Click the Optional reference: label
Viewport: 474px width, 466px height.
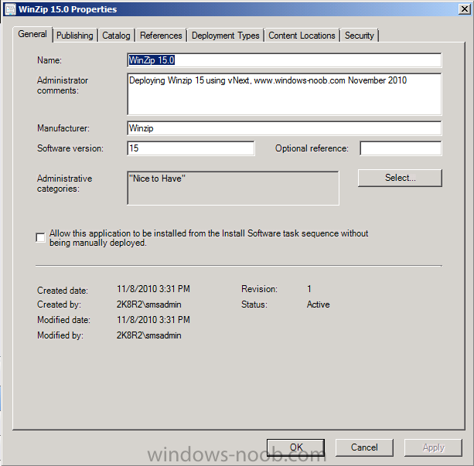pyautogui.click(x=312, y=148)
